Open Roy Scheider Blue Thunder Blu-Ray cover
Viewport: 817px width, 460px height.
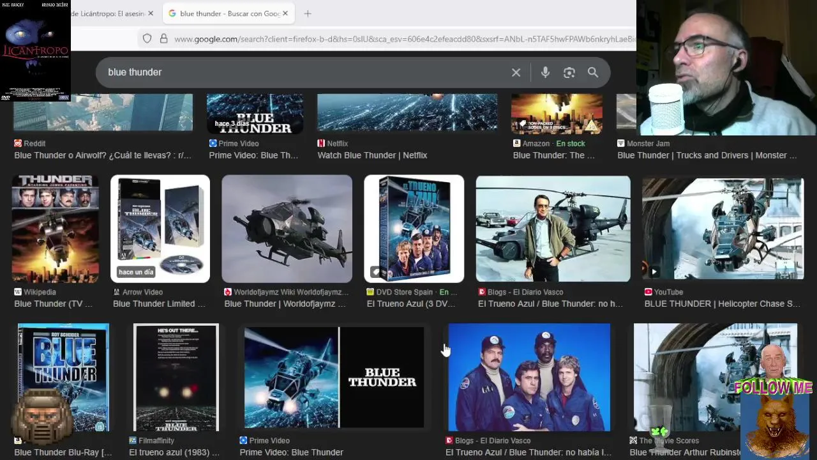click(63, 377)
